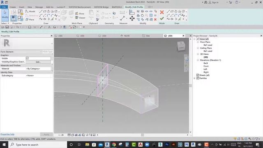This screenshot has width=263, height=148.
Task: Finish edit mode with the green checkmark
Action: [x=161, y=18]
